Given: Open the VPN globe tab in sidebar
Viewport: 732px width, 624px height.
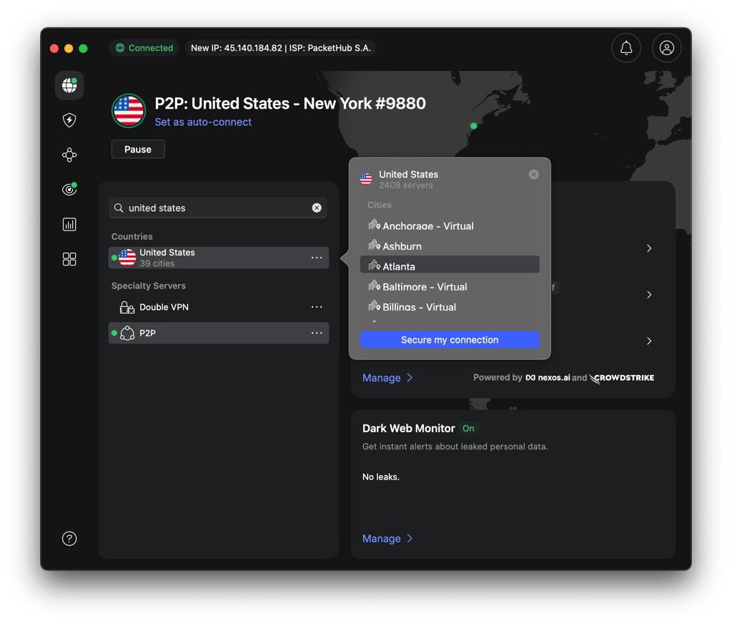Looking at the screenshot, I should (x=69, y=85).
